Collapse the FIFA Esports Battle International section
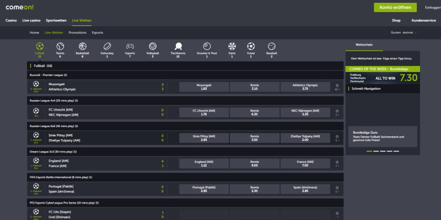 coord(185,177)
